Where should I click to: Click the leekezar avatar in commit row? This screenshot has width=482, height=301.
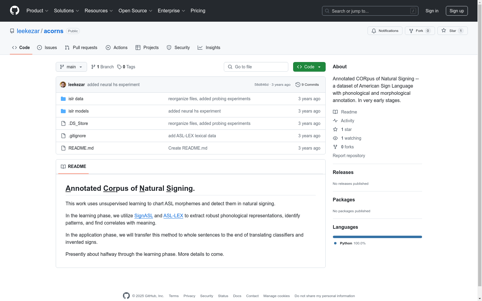click(x=63, y=85)
